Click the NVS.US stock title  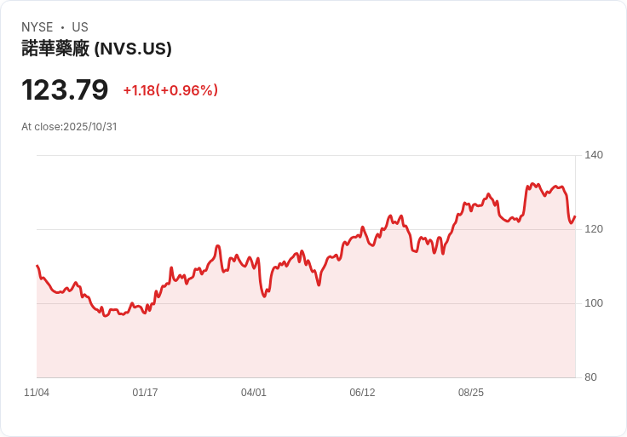(96, 49)
